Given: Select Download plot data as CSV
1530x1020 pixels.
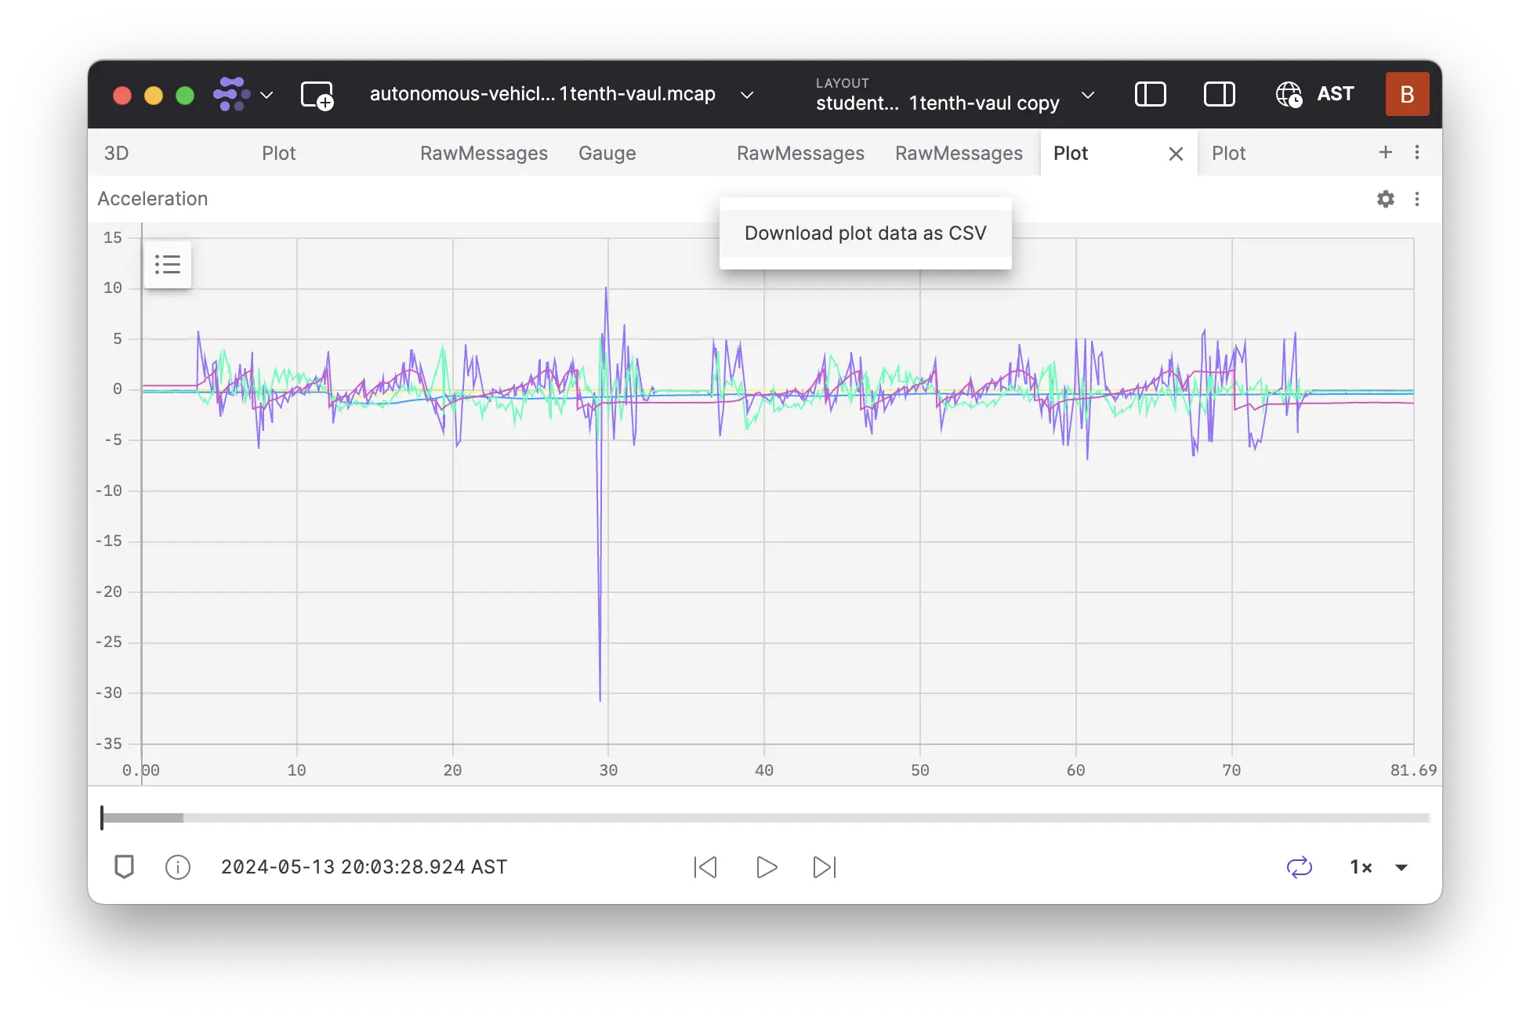Looking at the screenshot, I should tap(865, 233).
